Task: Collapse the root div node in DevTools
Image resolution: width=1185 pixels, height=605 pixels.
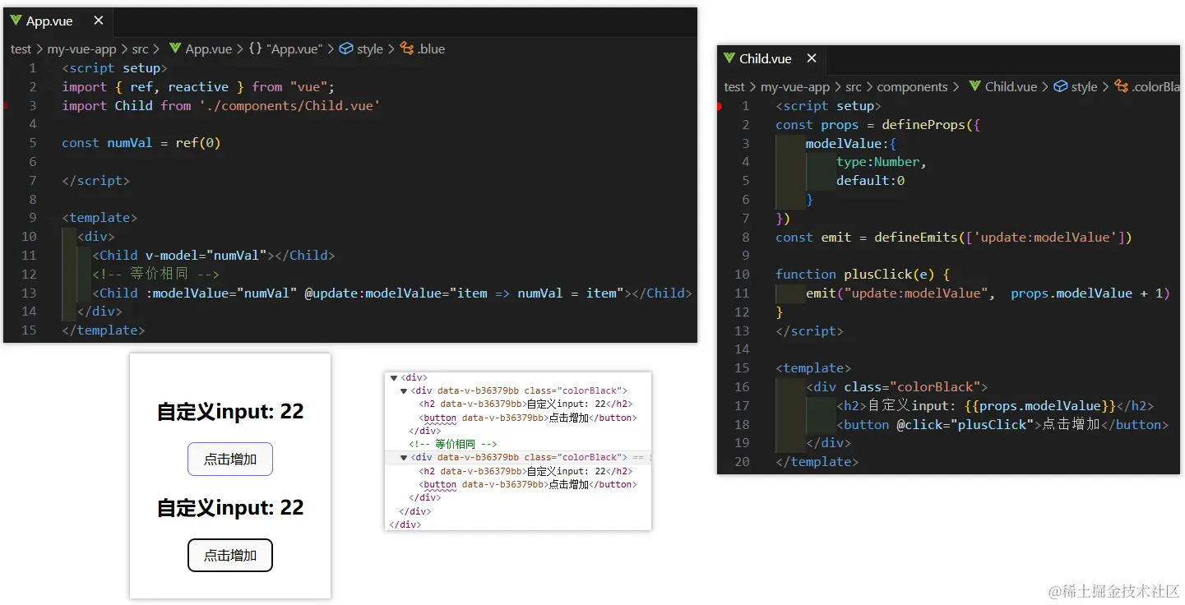Action: pos(394,378)
